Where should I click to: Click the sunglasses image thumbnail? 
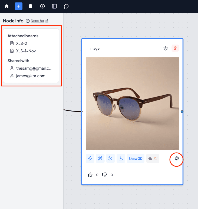point(132,104)
